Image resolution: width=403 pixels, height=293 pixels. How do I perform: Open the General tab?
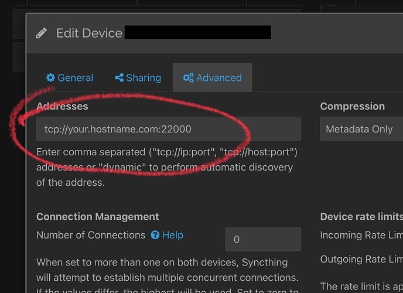(70, 77)
